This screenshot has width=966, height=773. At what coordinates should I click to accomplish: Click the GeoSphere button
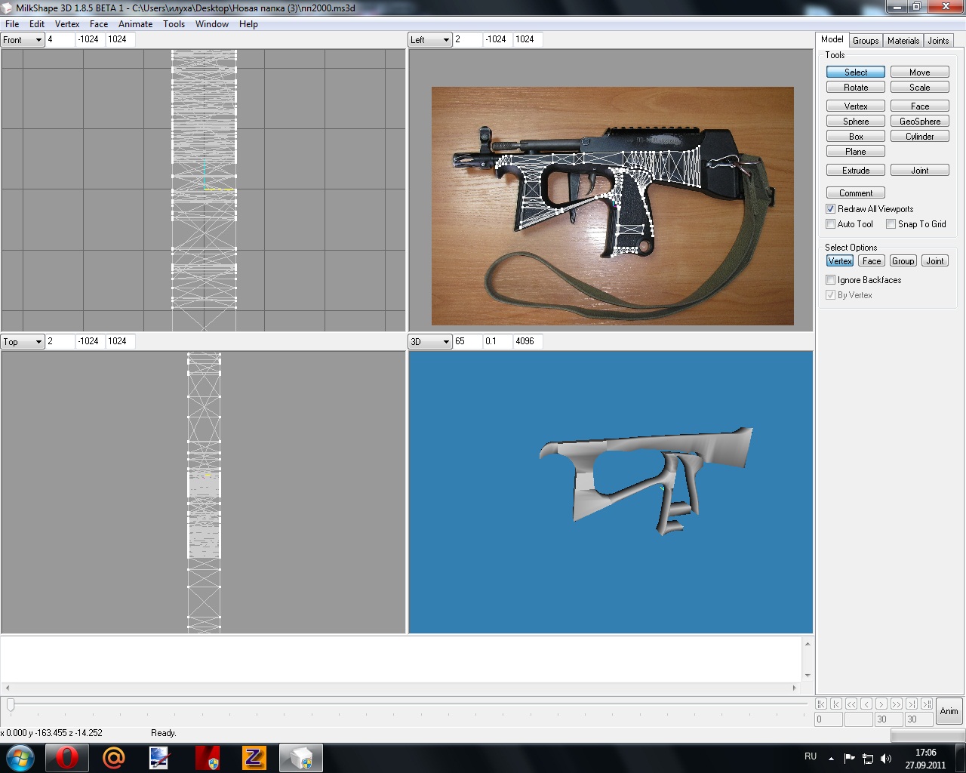coord(919,122)
